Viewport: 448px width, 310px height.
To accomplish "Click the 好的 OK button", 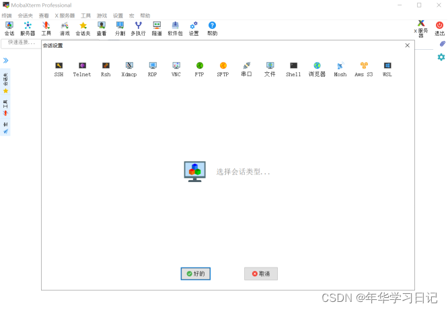I will tap(196, 274).
